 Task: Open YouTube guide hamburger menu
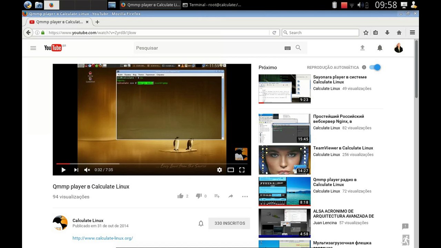click(33, 48)
